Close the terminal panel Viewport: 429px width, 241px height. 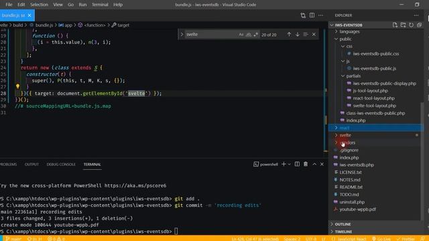(322, 164)
